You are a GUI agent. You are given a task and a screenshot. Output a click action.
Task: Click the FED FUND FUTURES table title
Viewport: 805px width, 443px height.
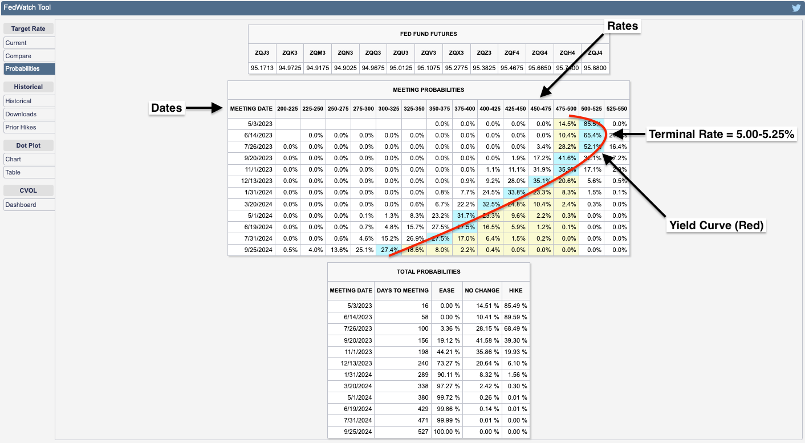429,34
